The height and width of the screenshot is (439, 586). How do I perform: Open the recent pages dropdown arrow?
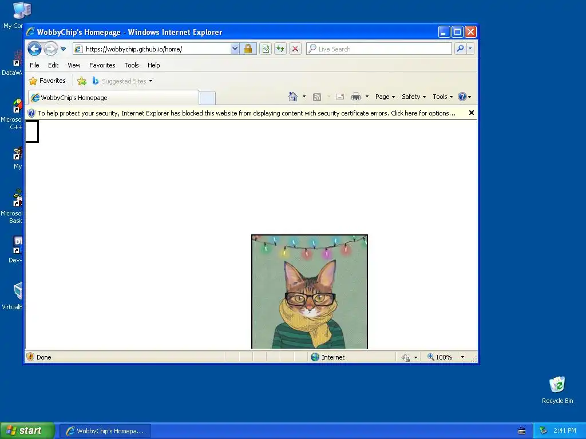[63, 49]
